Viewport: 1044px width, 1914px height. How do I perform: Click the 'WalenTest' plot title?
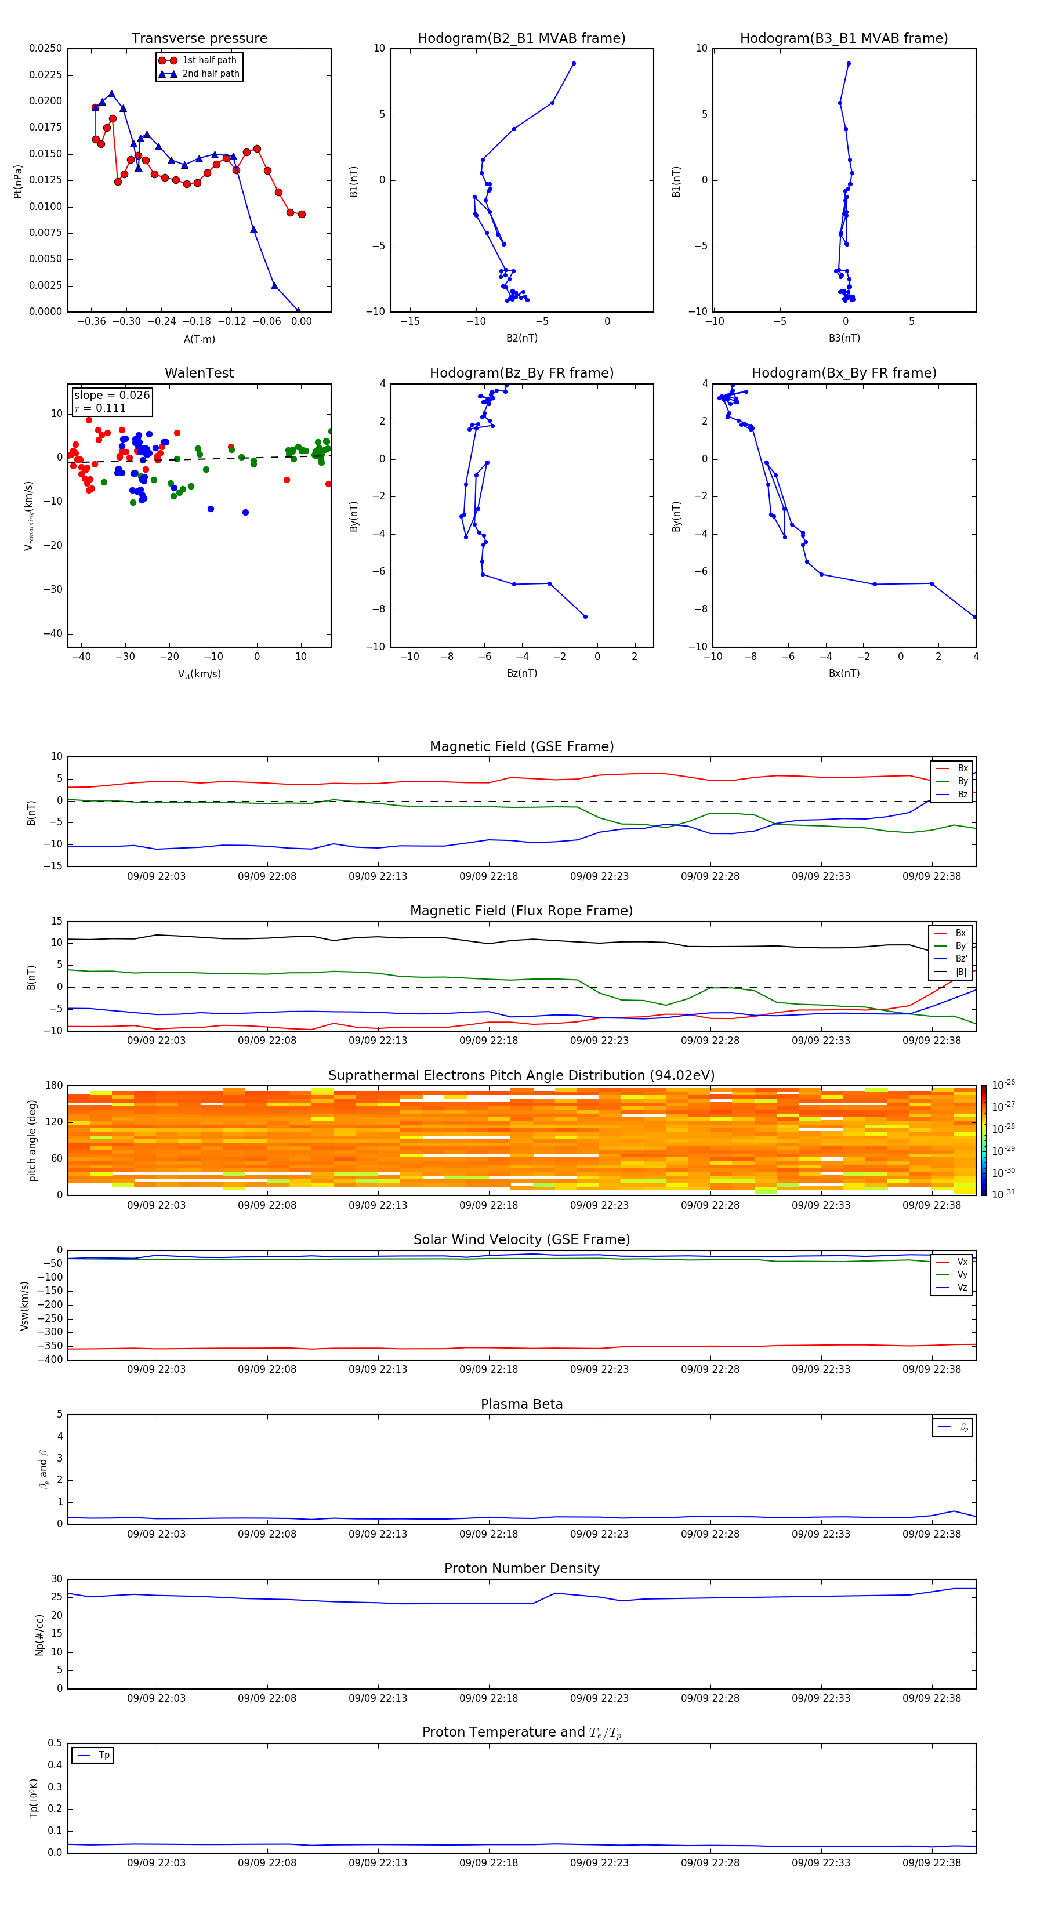point(199,373)
